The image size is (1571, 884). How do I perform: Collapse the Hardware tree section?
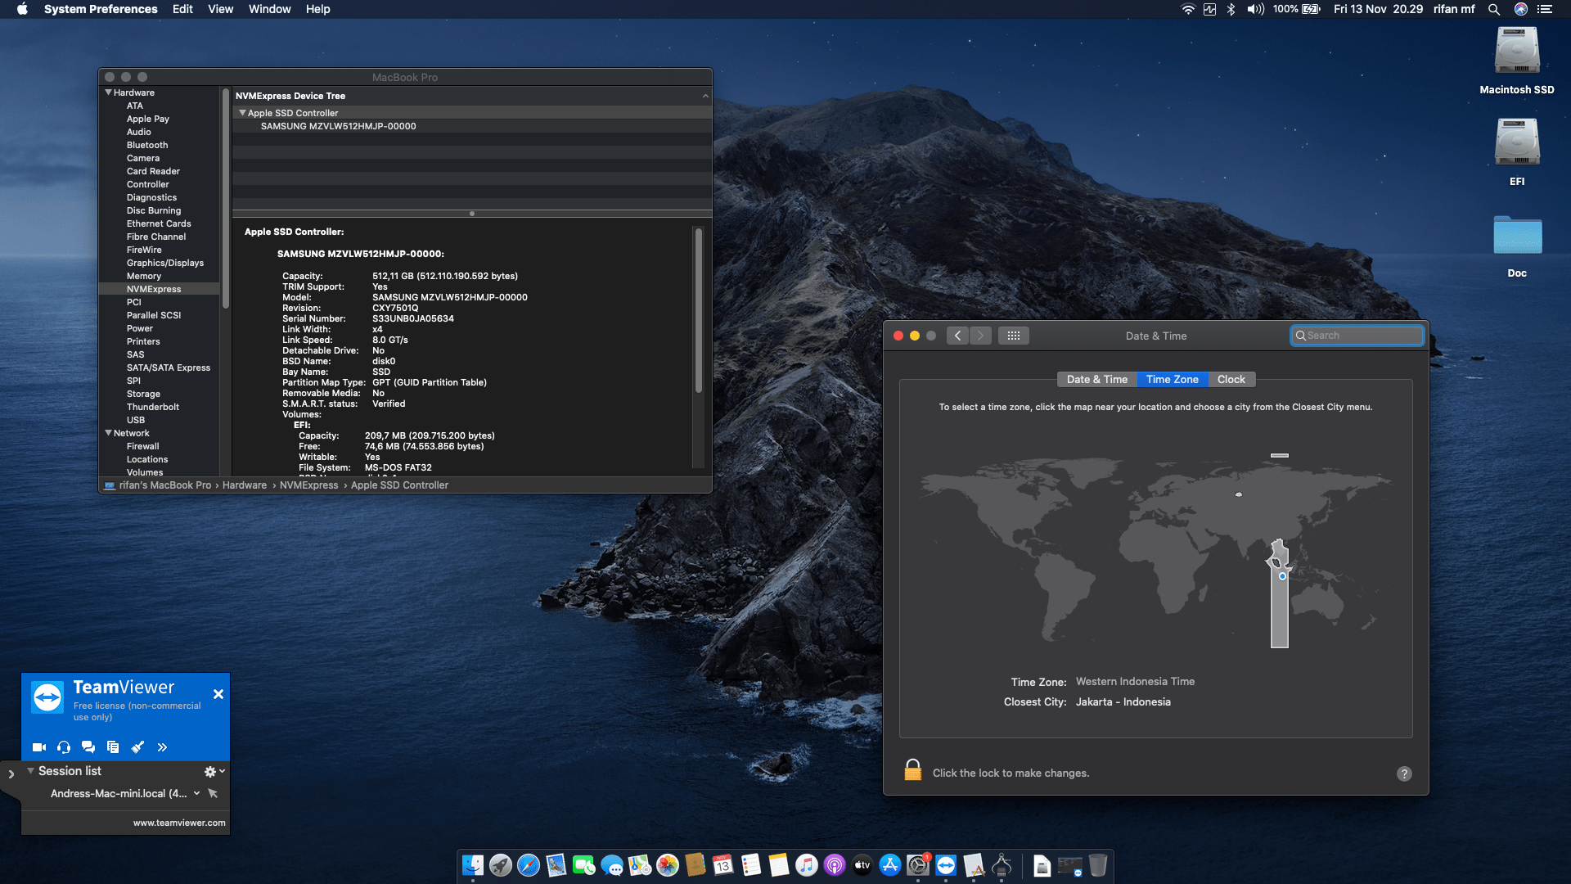(108, 92)
